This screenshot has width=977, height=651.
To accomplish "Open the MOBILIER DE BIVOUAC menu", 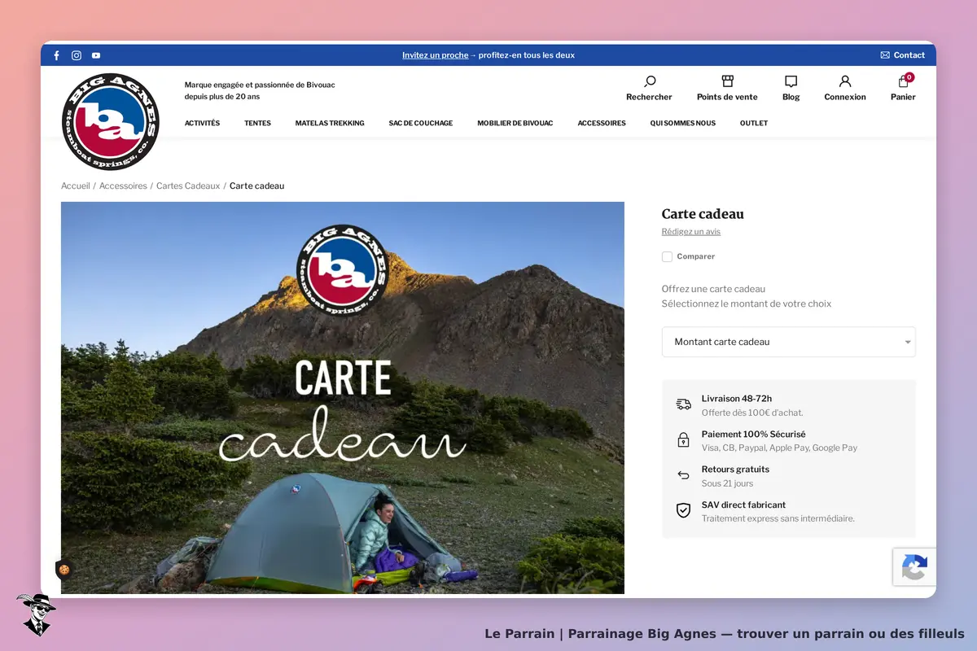I will (515, 123).
